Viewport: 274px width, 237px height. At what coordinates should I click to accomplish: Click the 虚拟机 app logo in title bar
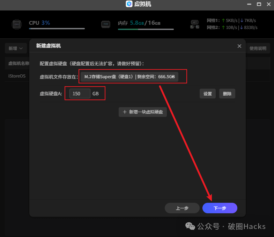pos(129,4)
